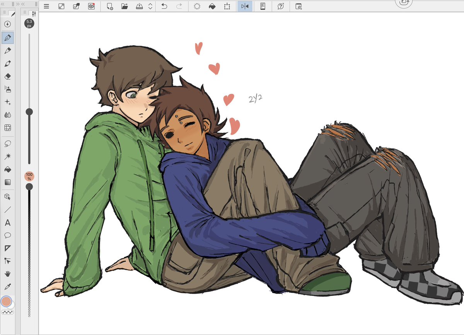
Task: Open a file with the folder icon
Action: point(125,6)
